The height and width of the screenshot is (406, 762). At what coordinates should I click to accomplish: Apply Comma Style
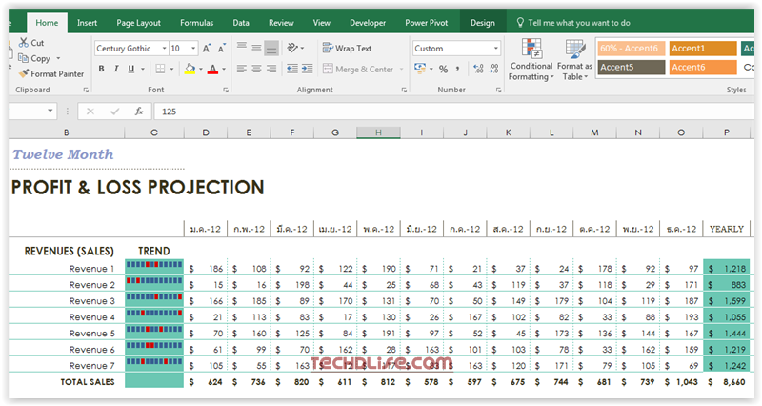tap(458, 69)
